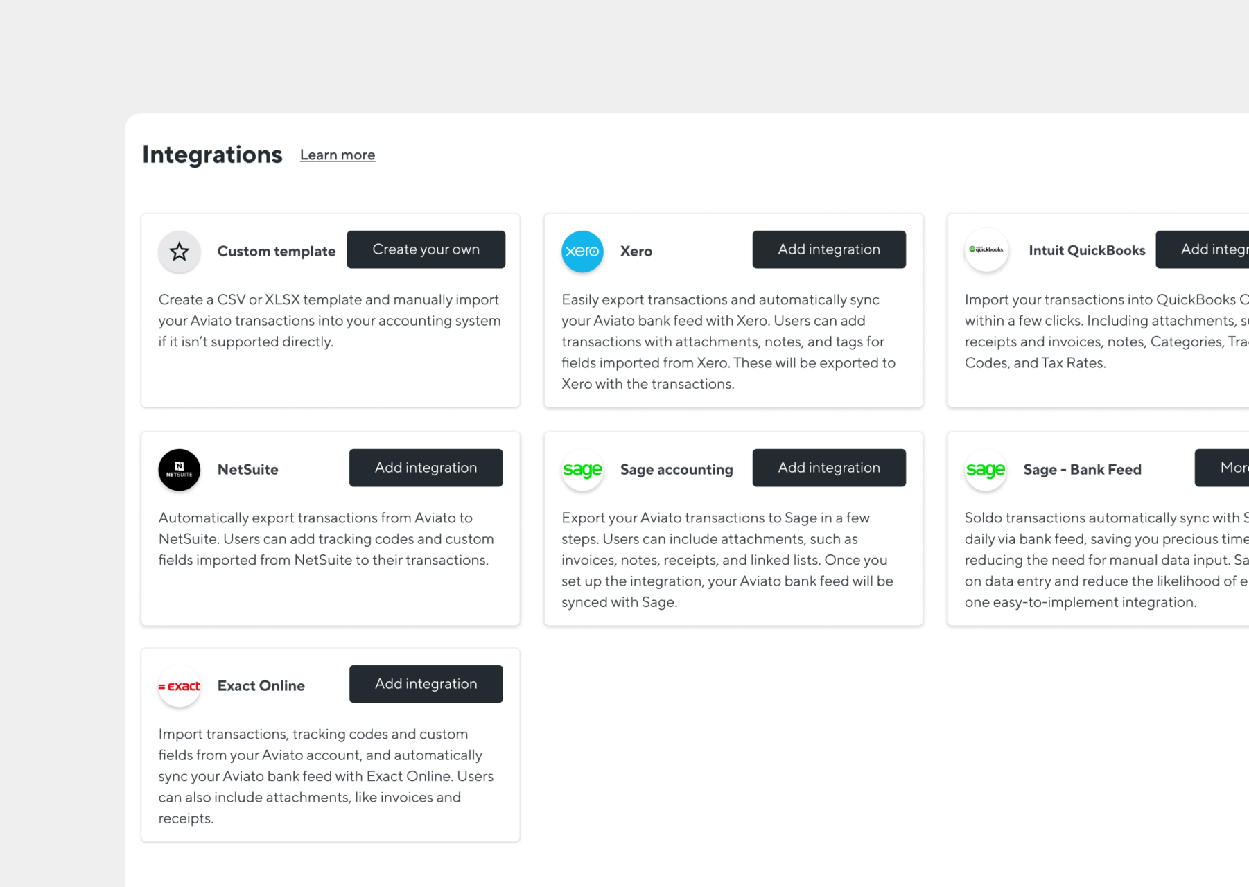Click the NetSuite logo icon
Viewport: 1249px width, 887px height.
[180, 469]
